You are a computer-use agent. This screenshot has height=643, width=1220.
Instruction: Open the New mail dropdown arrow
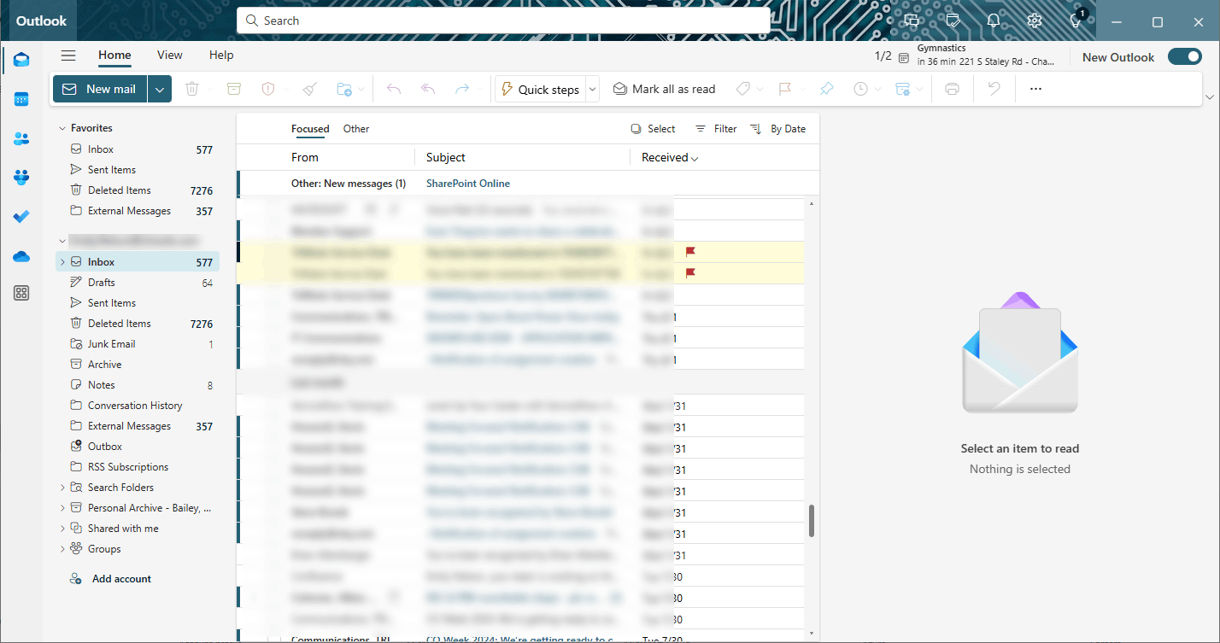click(x=160, y=89)
